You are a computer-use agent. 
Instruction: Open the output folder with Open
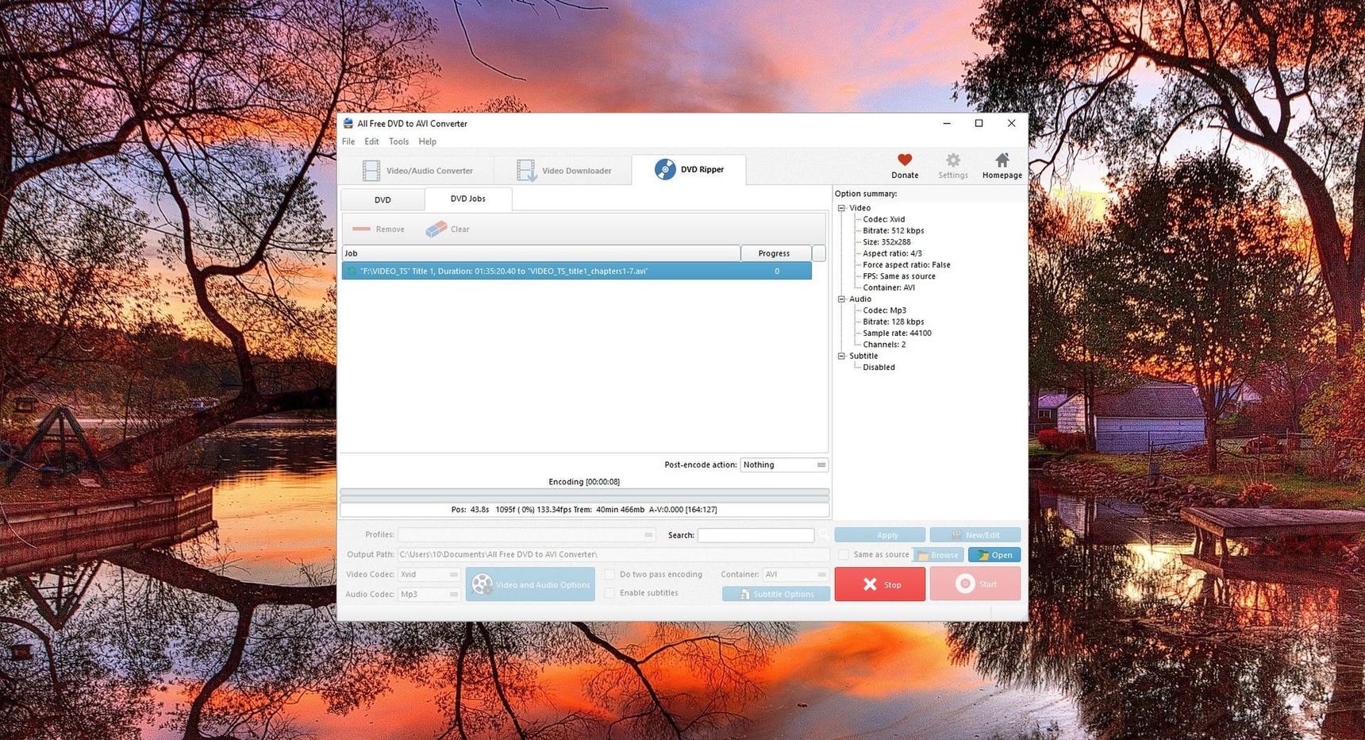coord(994,555)
